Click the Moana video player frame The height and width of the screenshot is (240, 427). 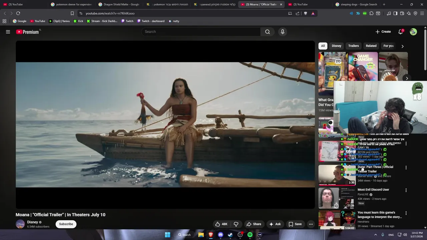coord(165,125)
